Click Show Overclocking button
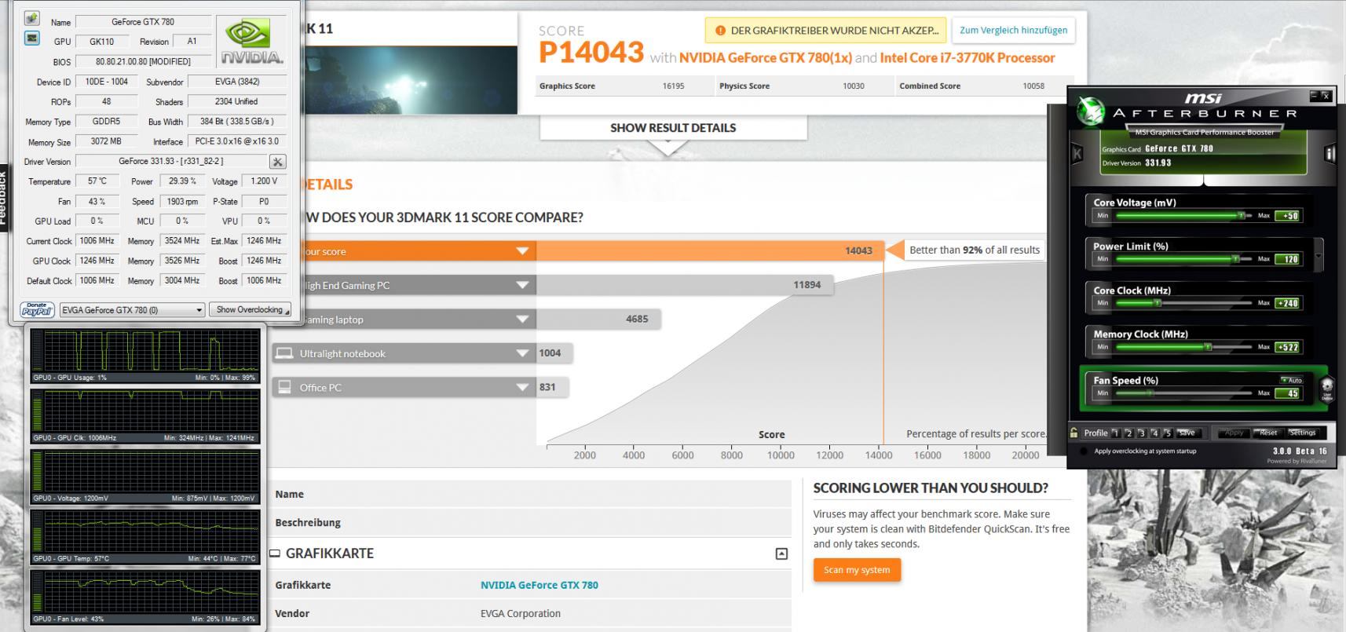 pyautogui.click(x=250, y=310)
